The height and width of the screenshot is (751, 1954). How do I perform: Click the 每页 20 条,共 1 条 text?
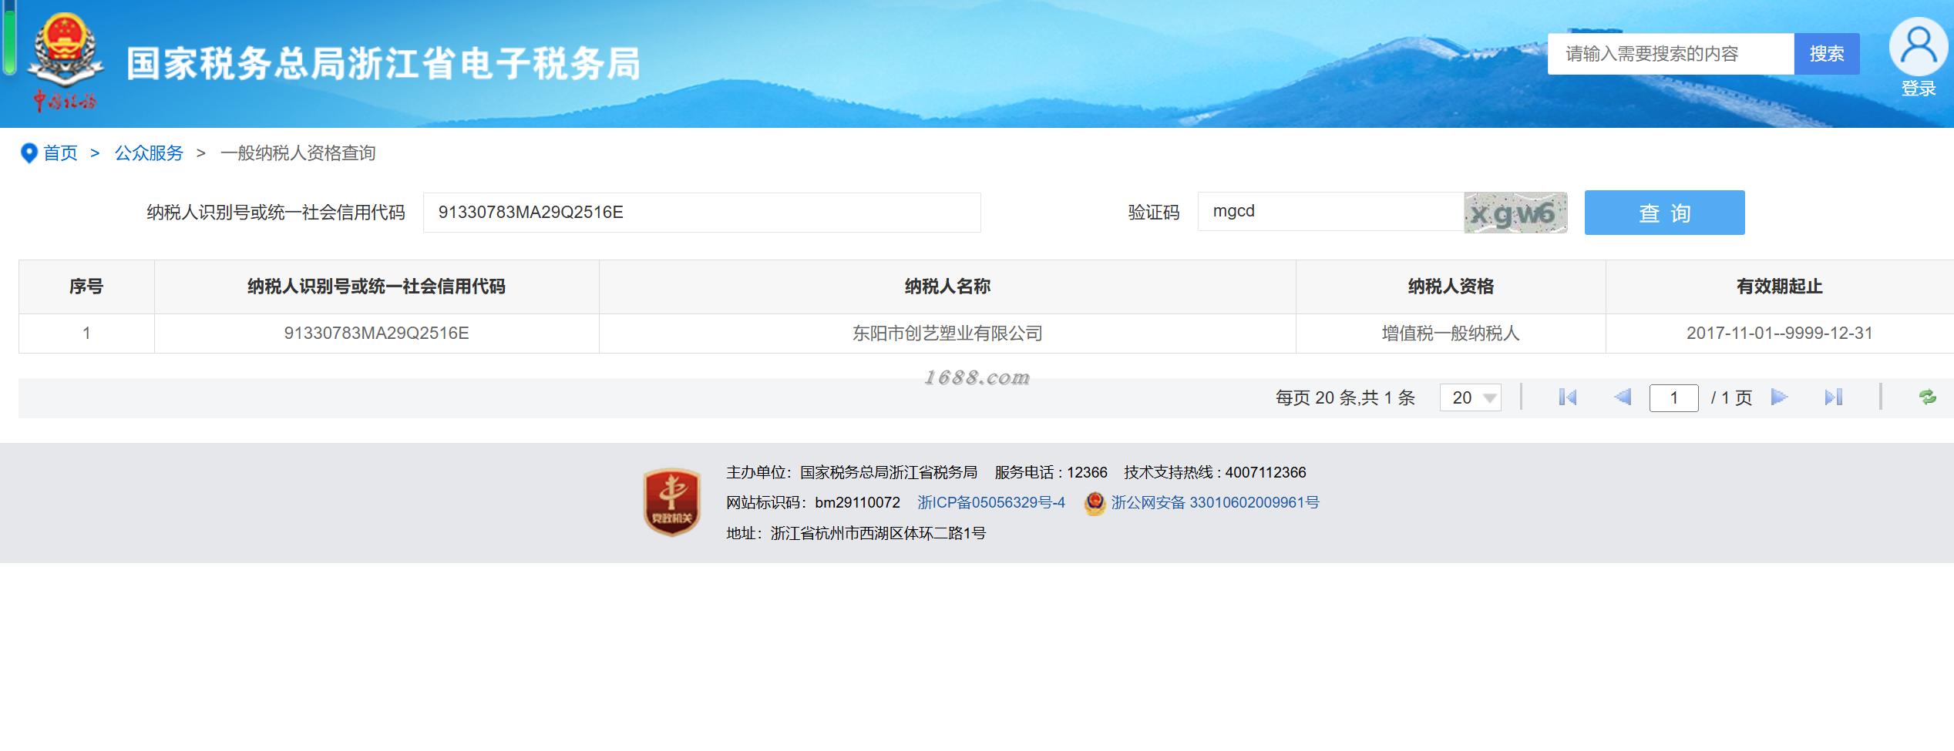click(x=1345, y=397)
